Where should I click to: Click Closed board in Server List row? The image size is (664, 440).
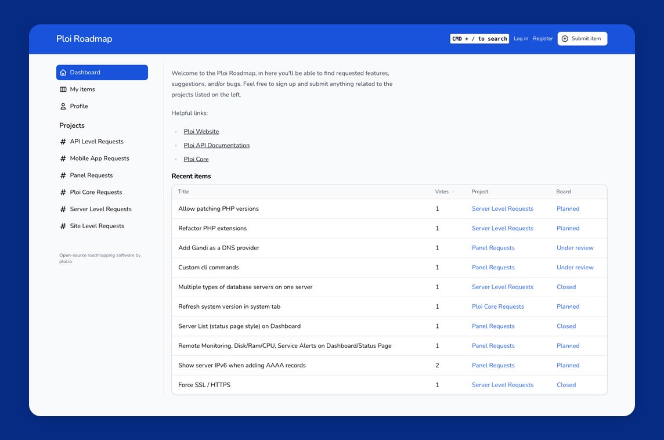[566, 326]
